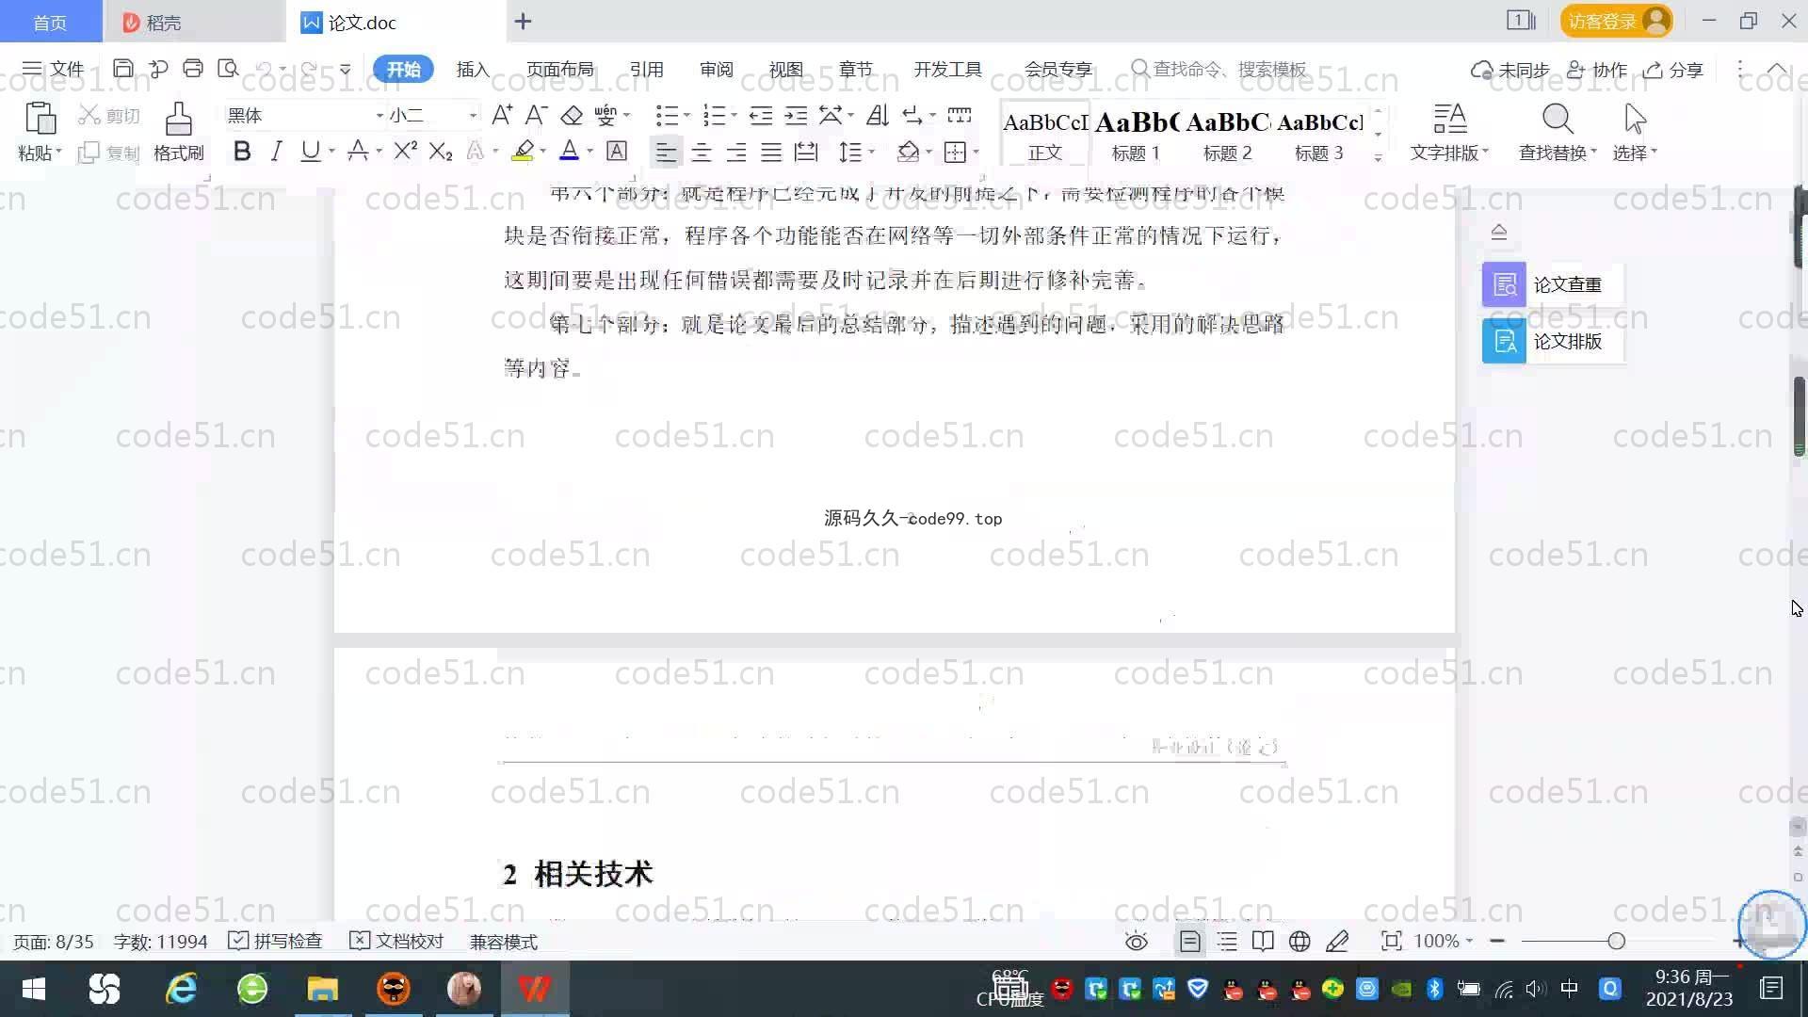The image size is (1808, 1017).
Task: Switch to the 审阅 ribbon tab
Action: click(x=717, y=69)
